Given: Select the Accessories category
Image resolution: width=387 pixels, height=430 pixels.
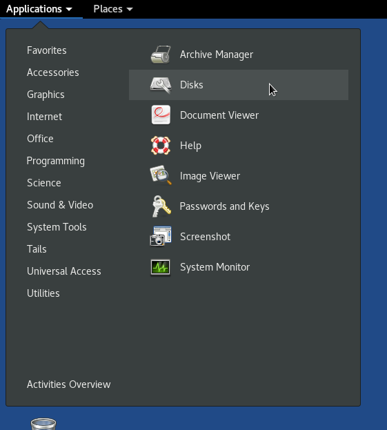Looking at the screenshot, I should (53, 72).
